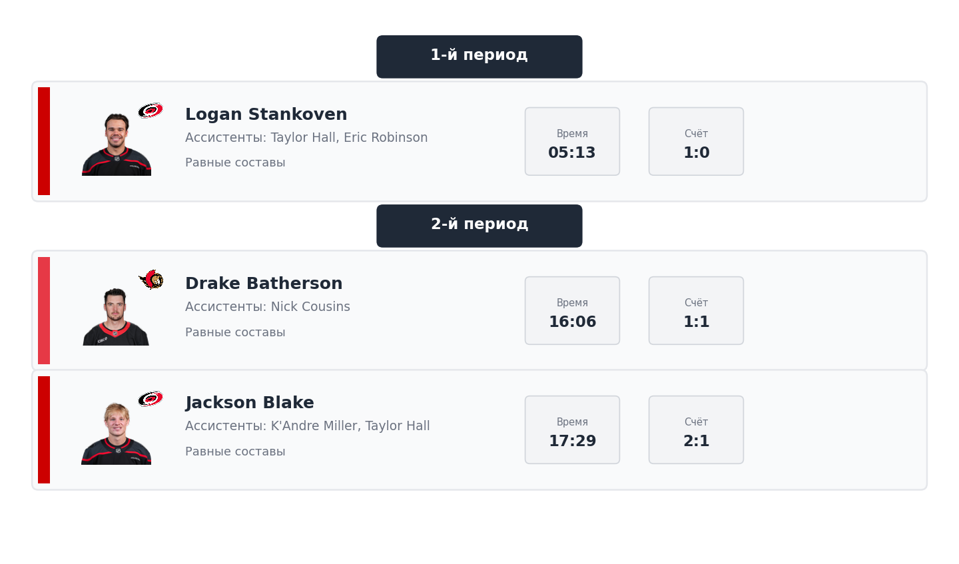The image size is (959, 564).
Task: Open Jackson Blake's player photo
Action: coord(117,433)
